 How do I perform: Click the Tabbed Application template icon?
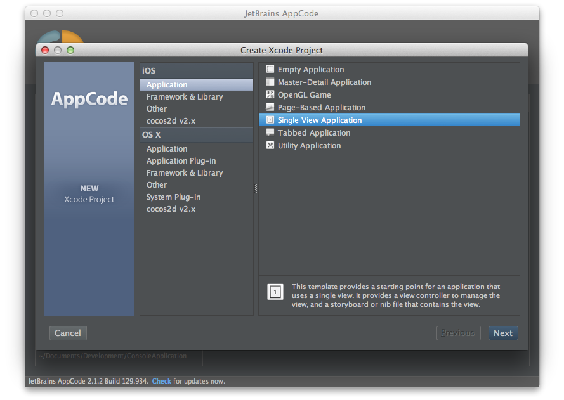tap(270, 133)
